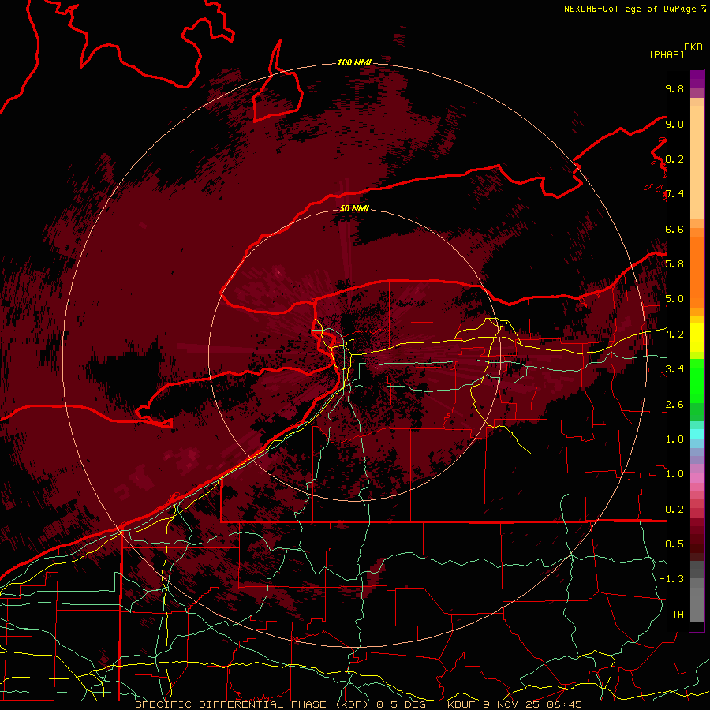Click the [PHAS] units label
This screenshot has height=710, width=710.
point(667,55)
